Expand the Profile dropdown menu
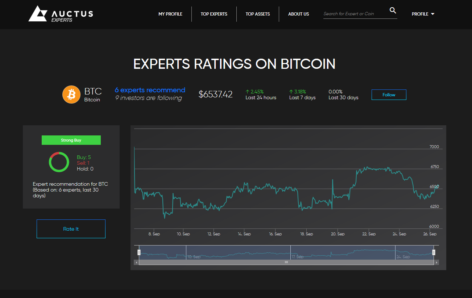Viewport: 472px width, 298px height. coord(423,14)
